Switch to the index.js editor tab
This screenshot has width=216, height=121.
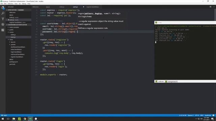click(x=62, y=7)
